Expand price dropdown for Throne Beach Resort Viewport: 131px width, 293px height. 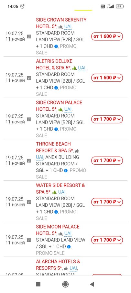(107, 160)
